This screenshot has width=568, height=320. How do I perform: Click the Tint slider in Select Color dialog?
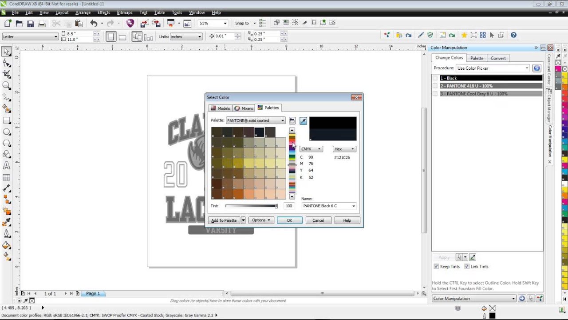pos(251,206)
